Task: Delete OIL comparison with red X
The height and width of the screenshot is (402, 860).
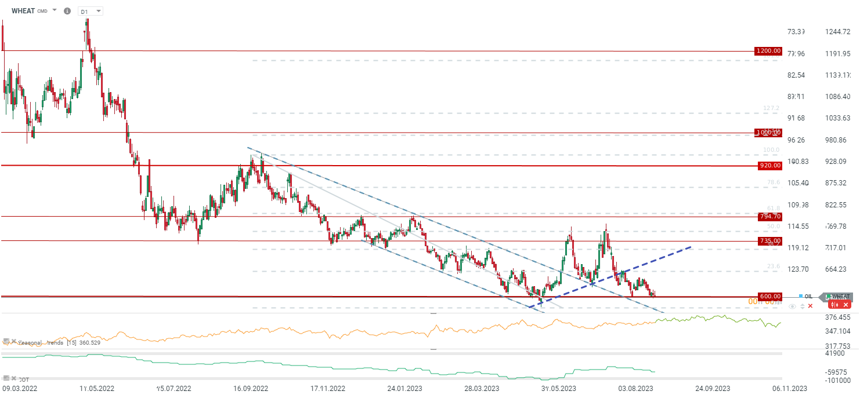Action: pyautogui.click(x=811, y=306)
